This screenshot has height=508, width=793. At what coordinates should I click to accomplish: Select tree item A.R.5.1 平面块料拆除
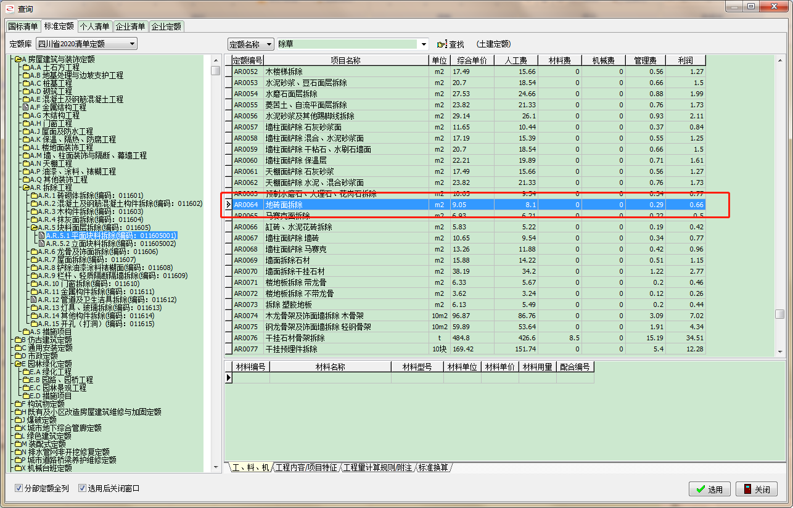(x=112, y=236)
